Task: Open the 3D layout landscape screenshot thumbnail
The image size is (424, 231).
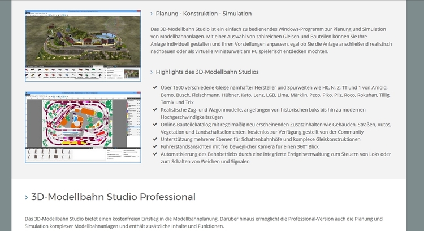Action: tap(83, 46)
